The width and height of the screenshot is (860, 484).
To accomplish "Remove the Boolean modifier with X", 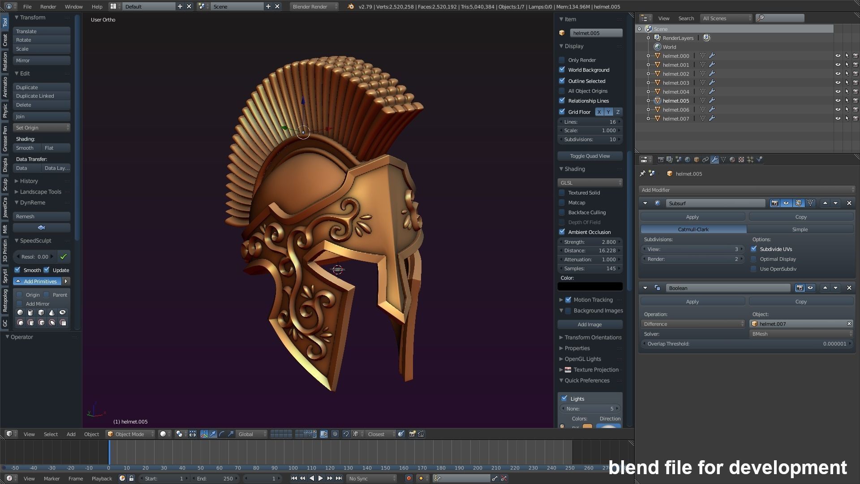I will tap(849, 288).
